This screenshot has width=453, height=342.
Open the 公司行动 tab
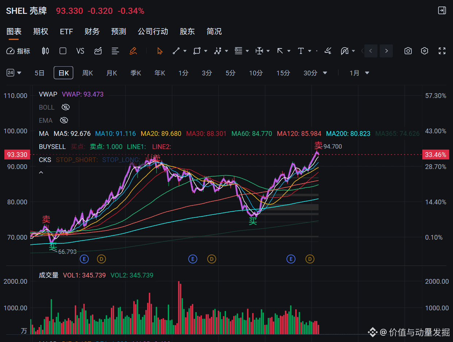tap(153, 31)
